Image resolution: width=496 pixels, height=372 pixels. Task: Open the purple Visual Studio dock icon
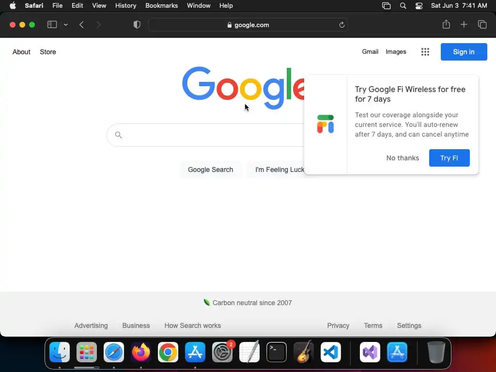370,352
